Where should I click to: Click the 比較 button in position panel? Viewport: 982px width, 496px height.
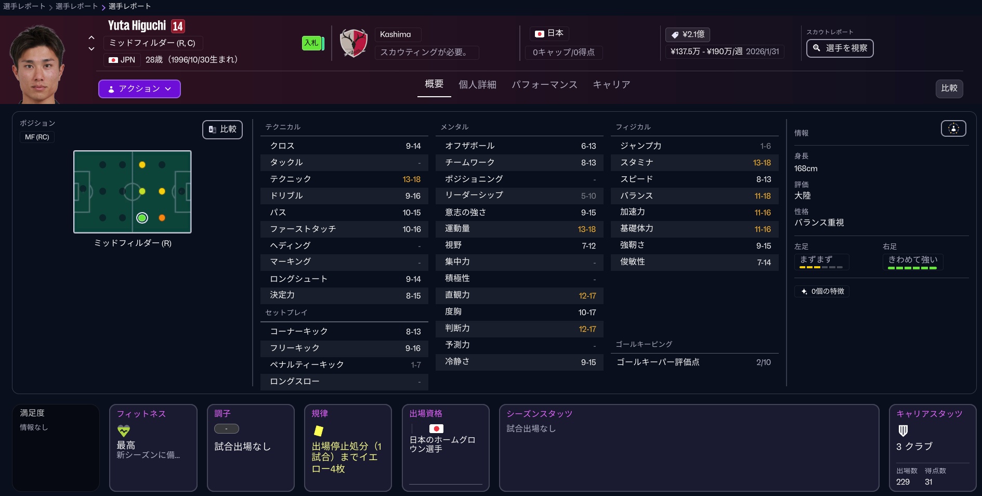pyautogui.click(x=222, y=129)
